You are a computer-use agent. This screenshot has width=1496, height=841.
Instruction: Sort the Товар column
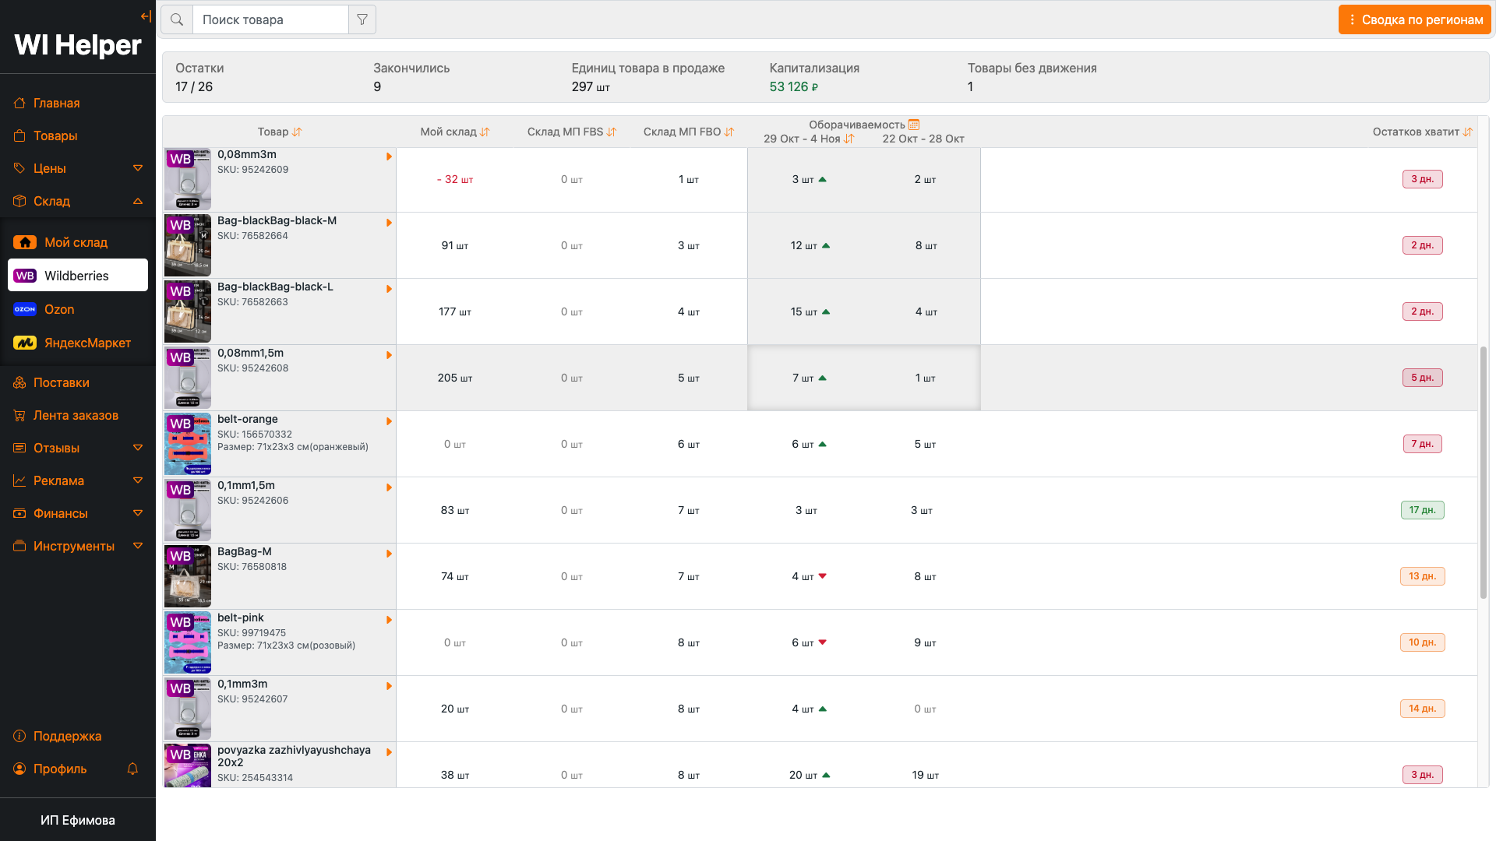[297, 132]
